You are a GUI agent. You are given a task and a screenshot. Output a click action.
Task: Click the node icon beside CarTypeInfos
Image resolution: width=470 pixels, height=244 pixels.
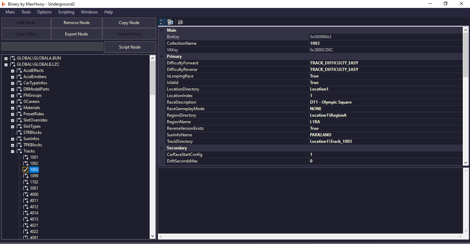(19, 83)
